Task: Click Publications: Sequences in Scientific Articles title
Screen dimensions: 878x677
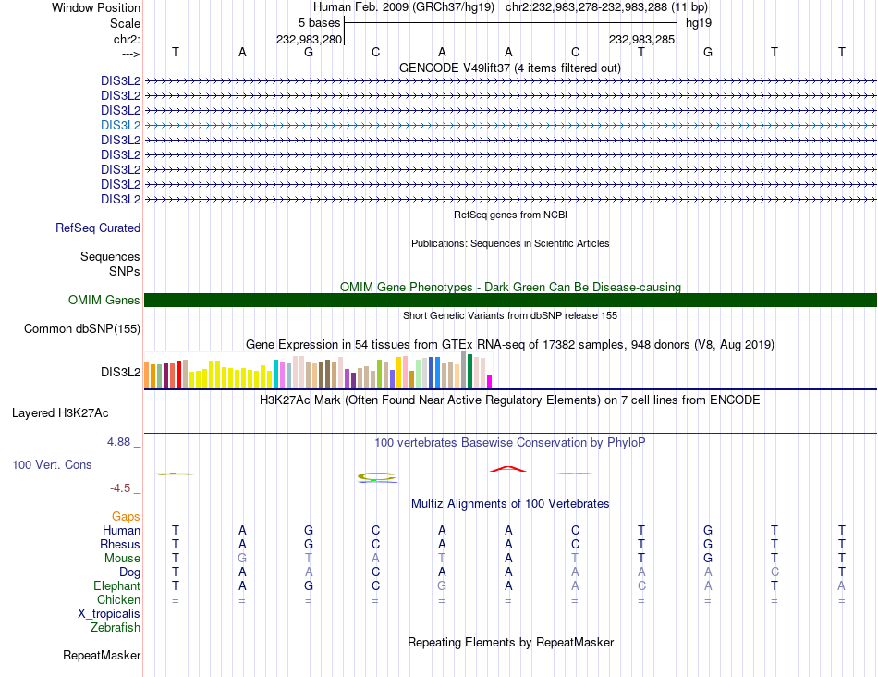Action: pos(510,243)
